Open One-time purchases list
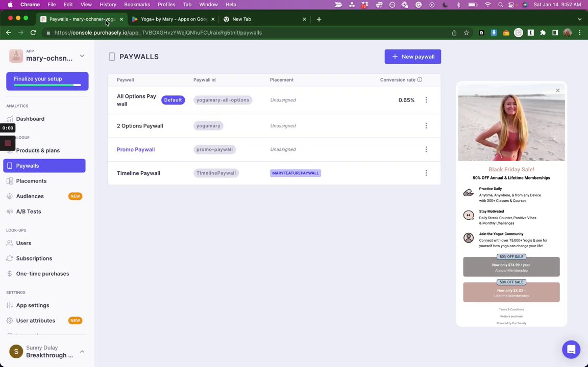 point(42,274)
